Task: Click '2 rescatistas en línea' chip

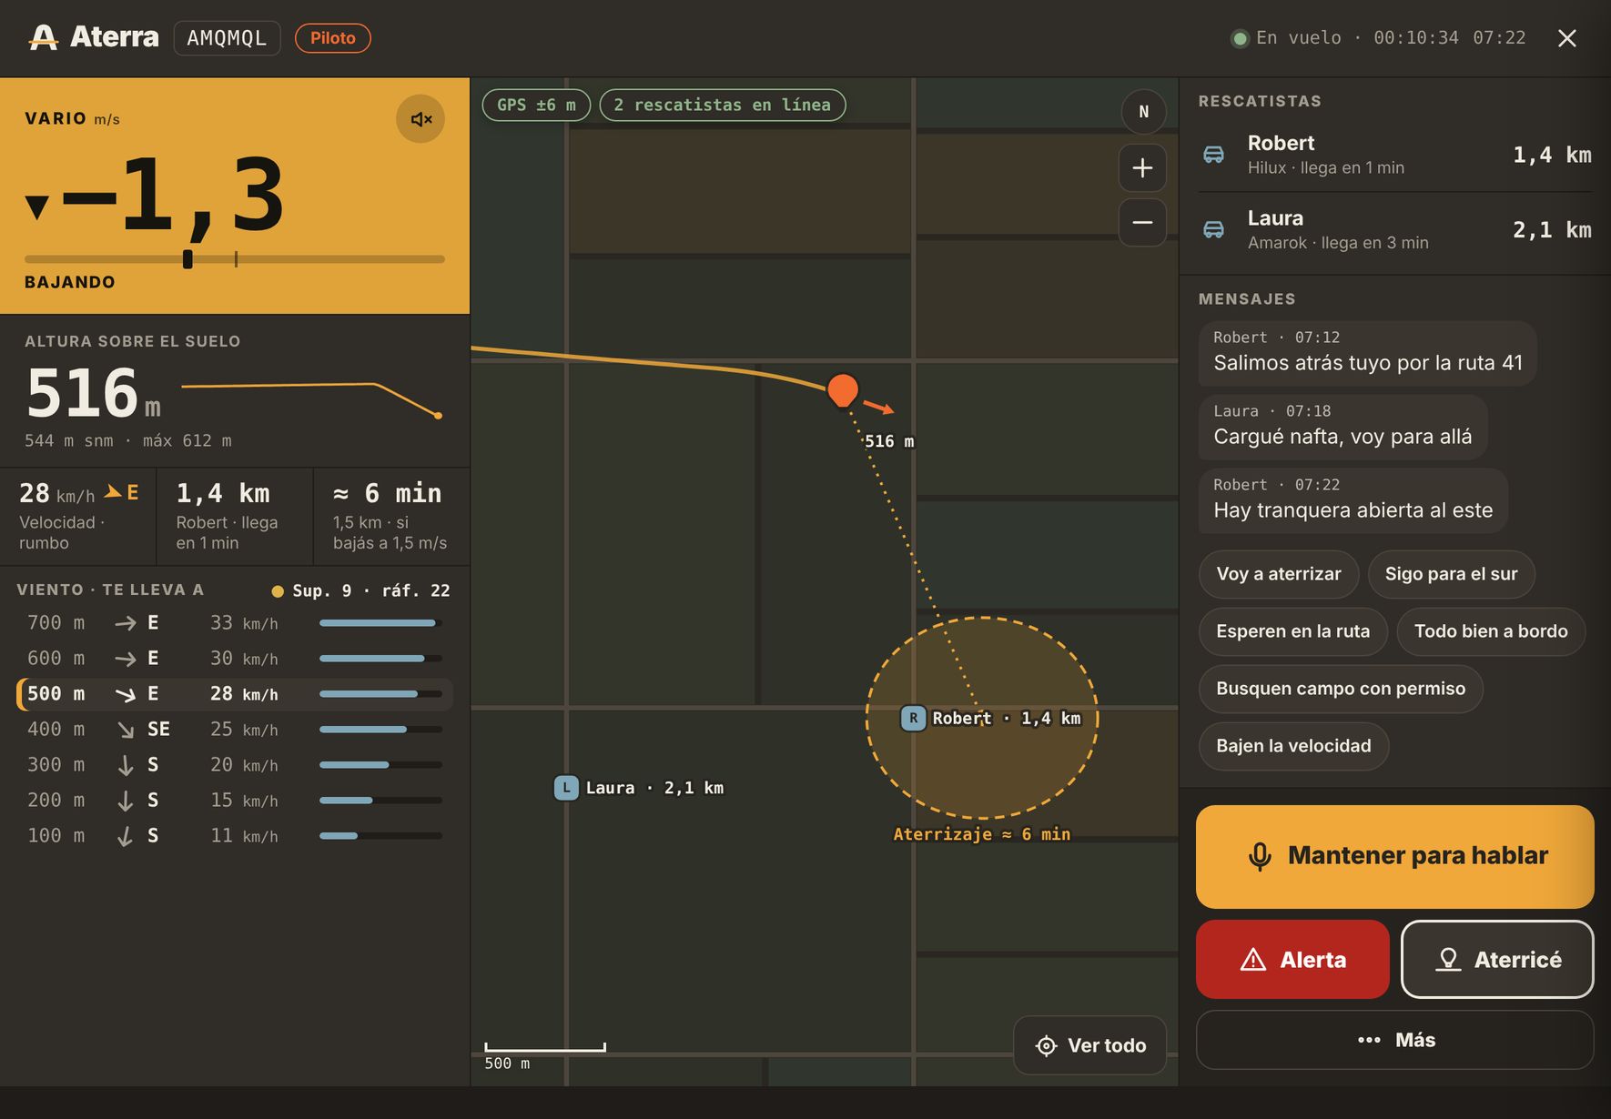Action: click(723, 105)
